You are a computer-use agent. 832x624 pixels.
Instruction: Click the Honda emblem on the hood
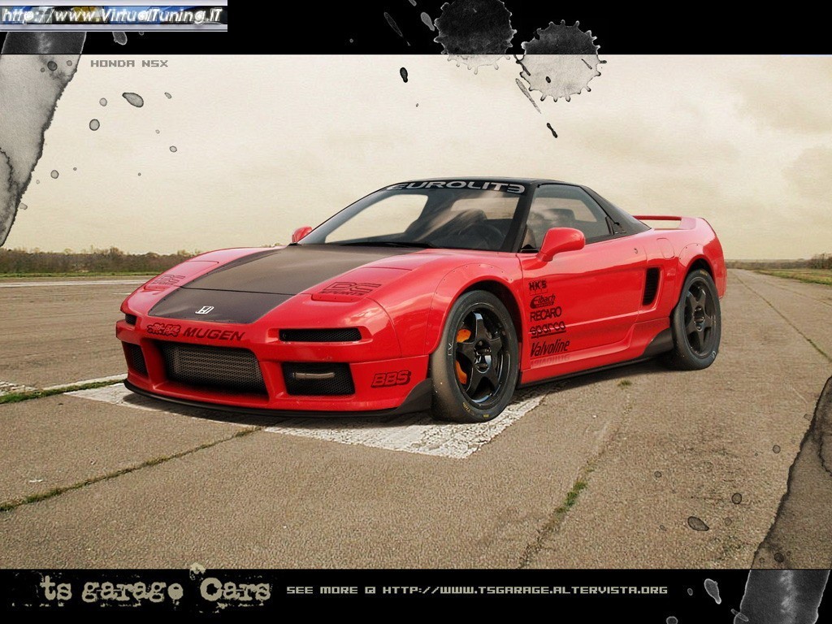tap(204, 310)
